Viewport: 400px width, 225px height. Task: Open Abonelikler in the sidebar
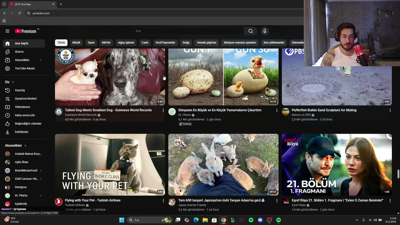[x=24, y=60]
